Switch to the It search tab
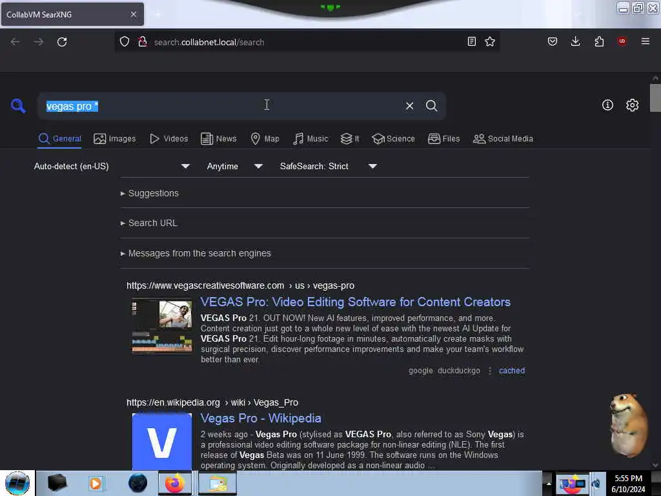 (350, 139)
